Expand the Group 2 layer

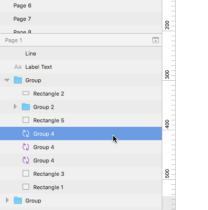tap(15, 106)
